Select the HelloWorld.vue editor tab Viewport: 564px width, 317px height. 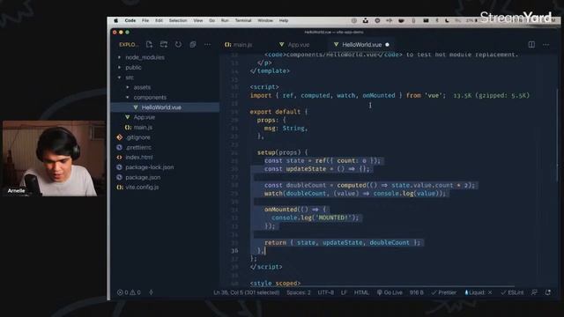pos(362,45)
